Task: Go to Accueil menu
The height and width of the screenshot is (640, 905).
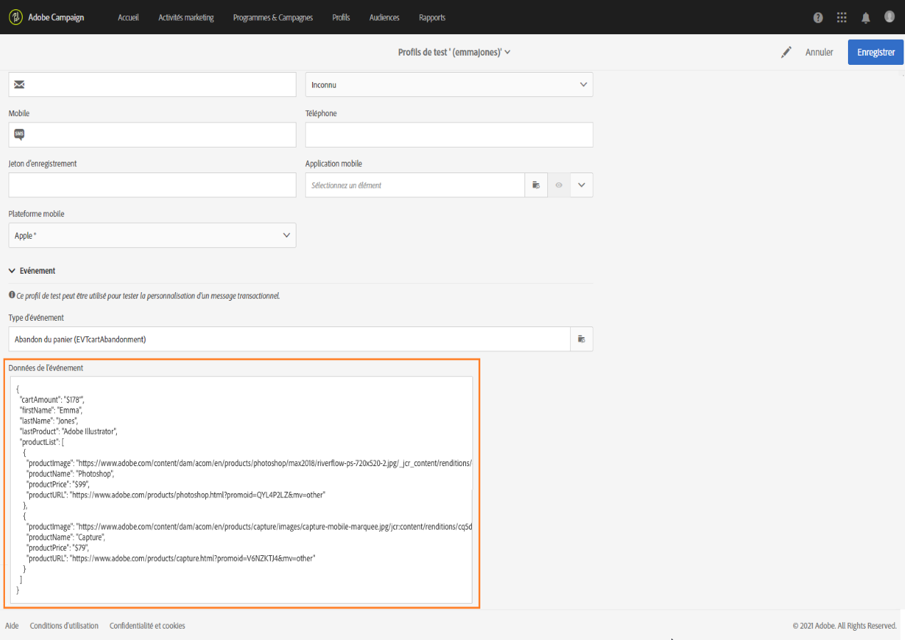Action: point(128,18)
